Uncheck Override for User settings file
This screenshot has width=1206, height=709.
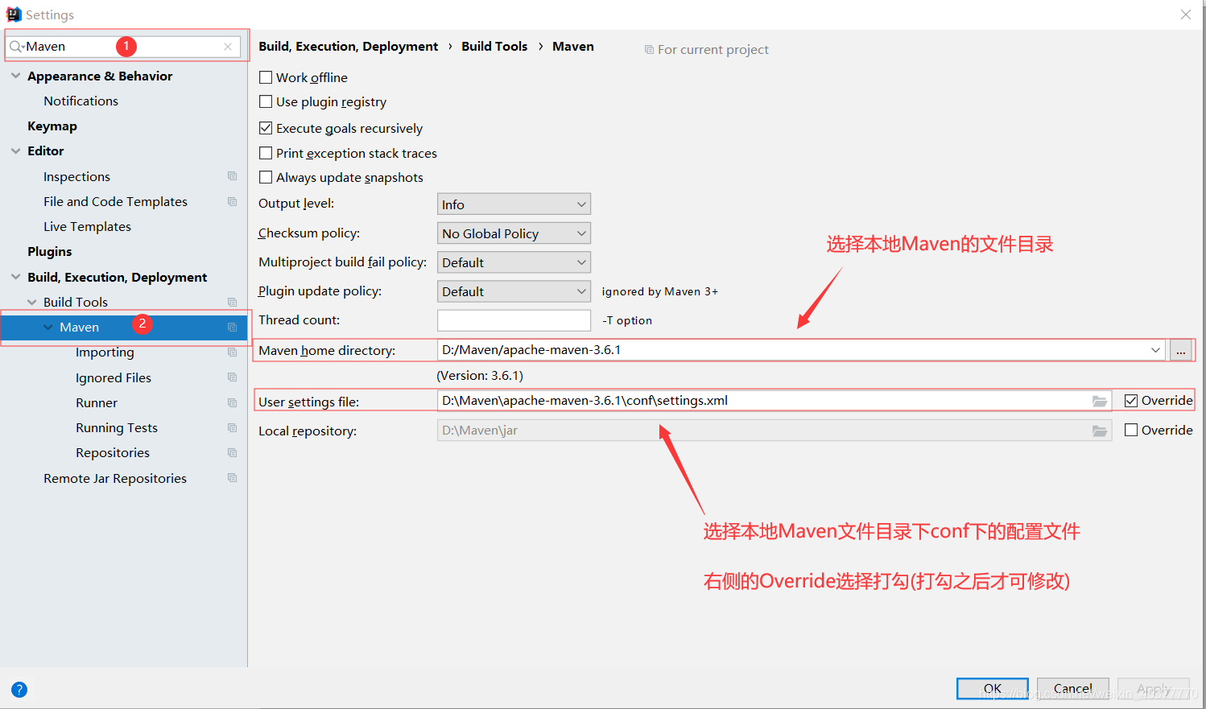click(1131, 401)
